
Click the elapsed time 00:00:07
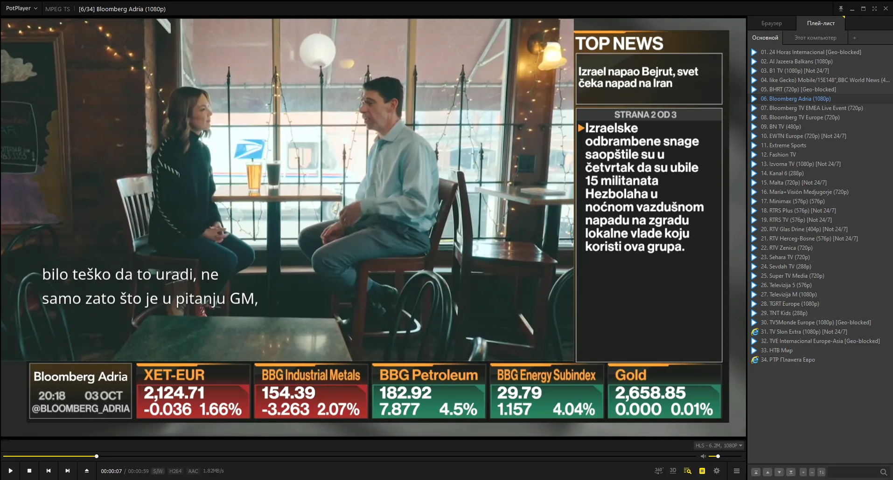112,471
